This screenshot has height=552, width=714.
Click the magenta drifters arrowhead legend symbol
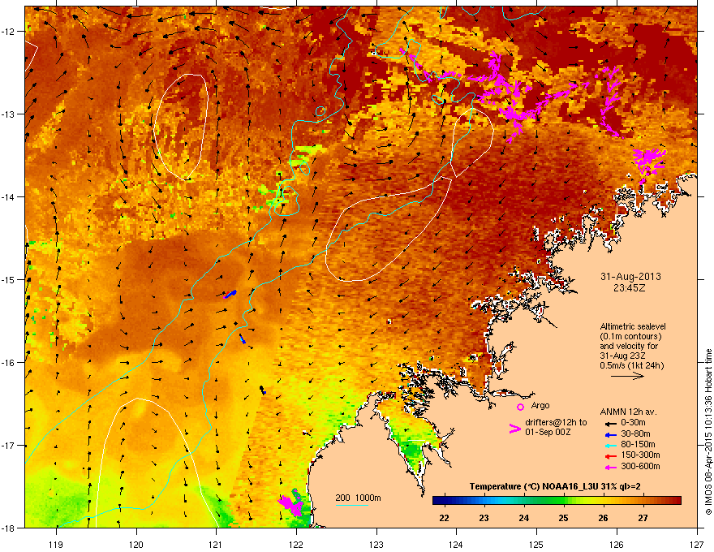(x=514, y=429)
